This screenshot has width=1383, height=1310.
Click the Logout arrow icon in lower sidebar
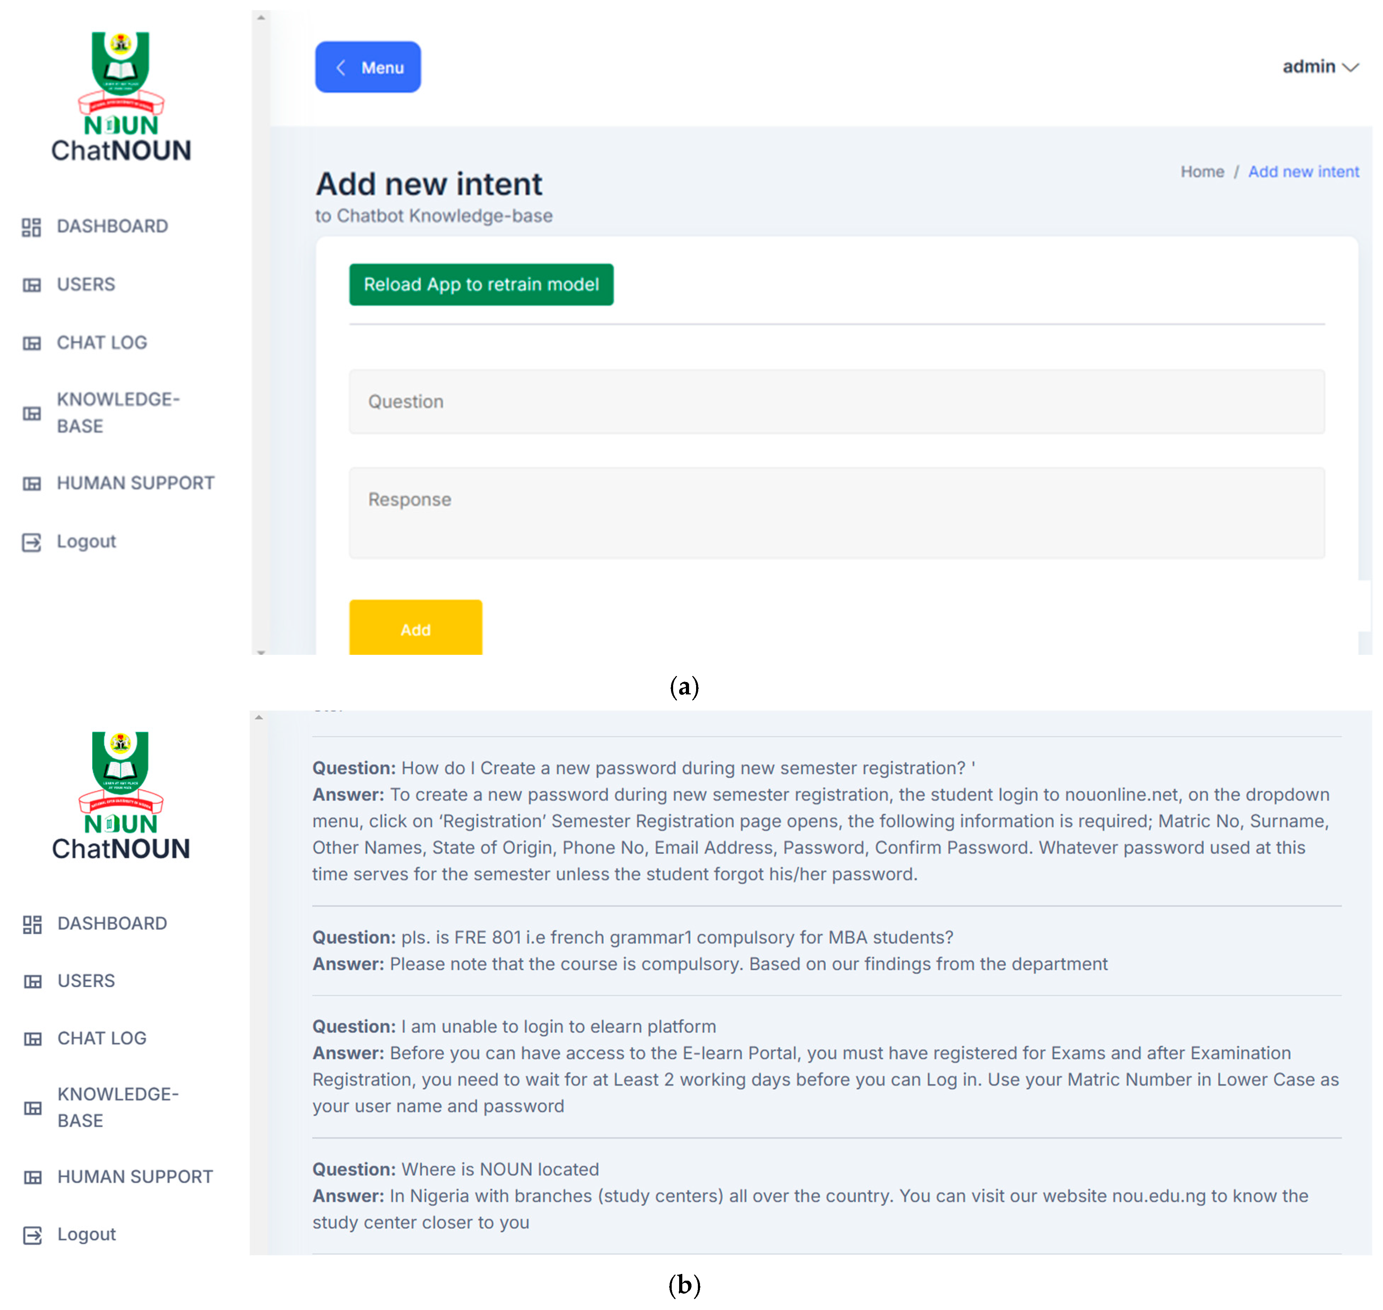[x=32, y=1235]
